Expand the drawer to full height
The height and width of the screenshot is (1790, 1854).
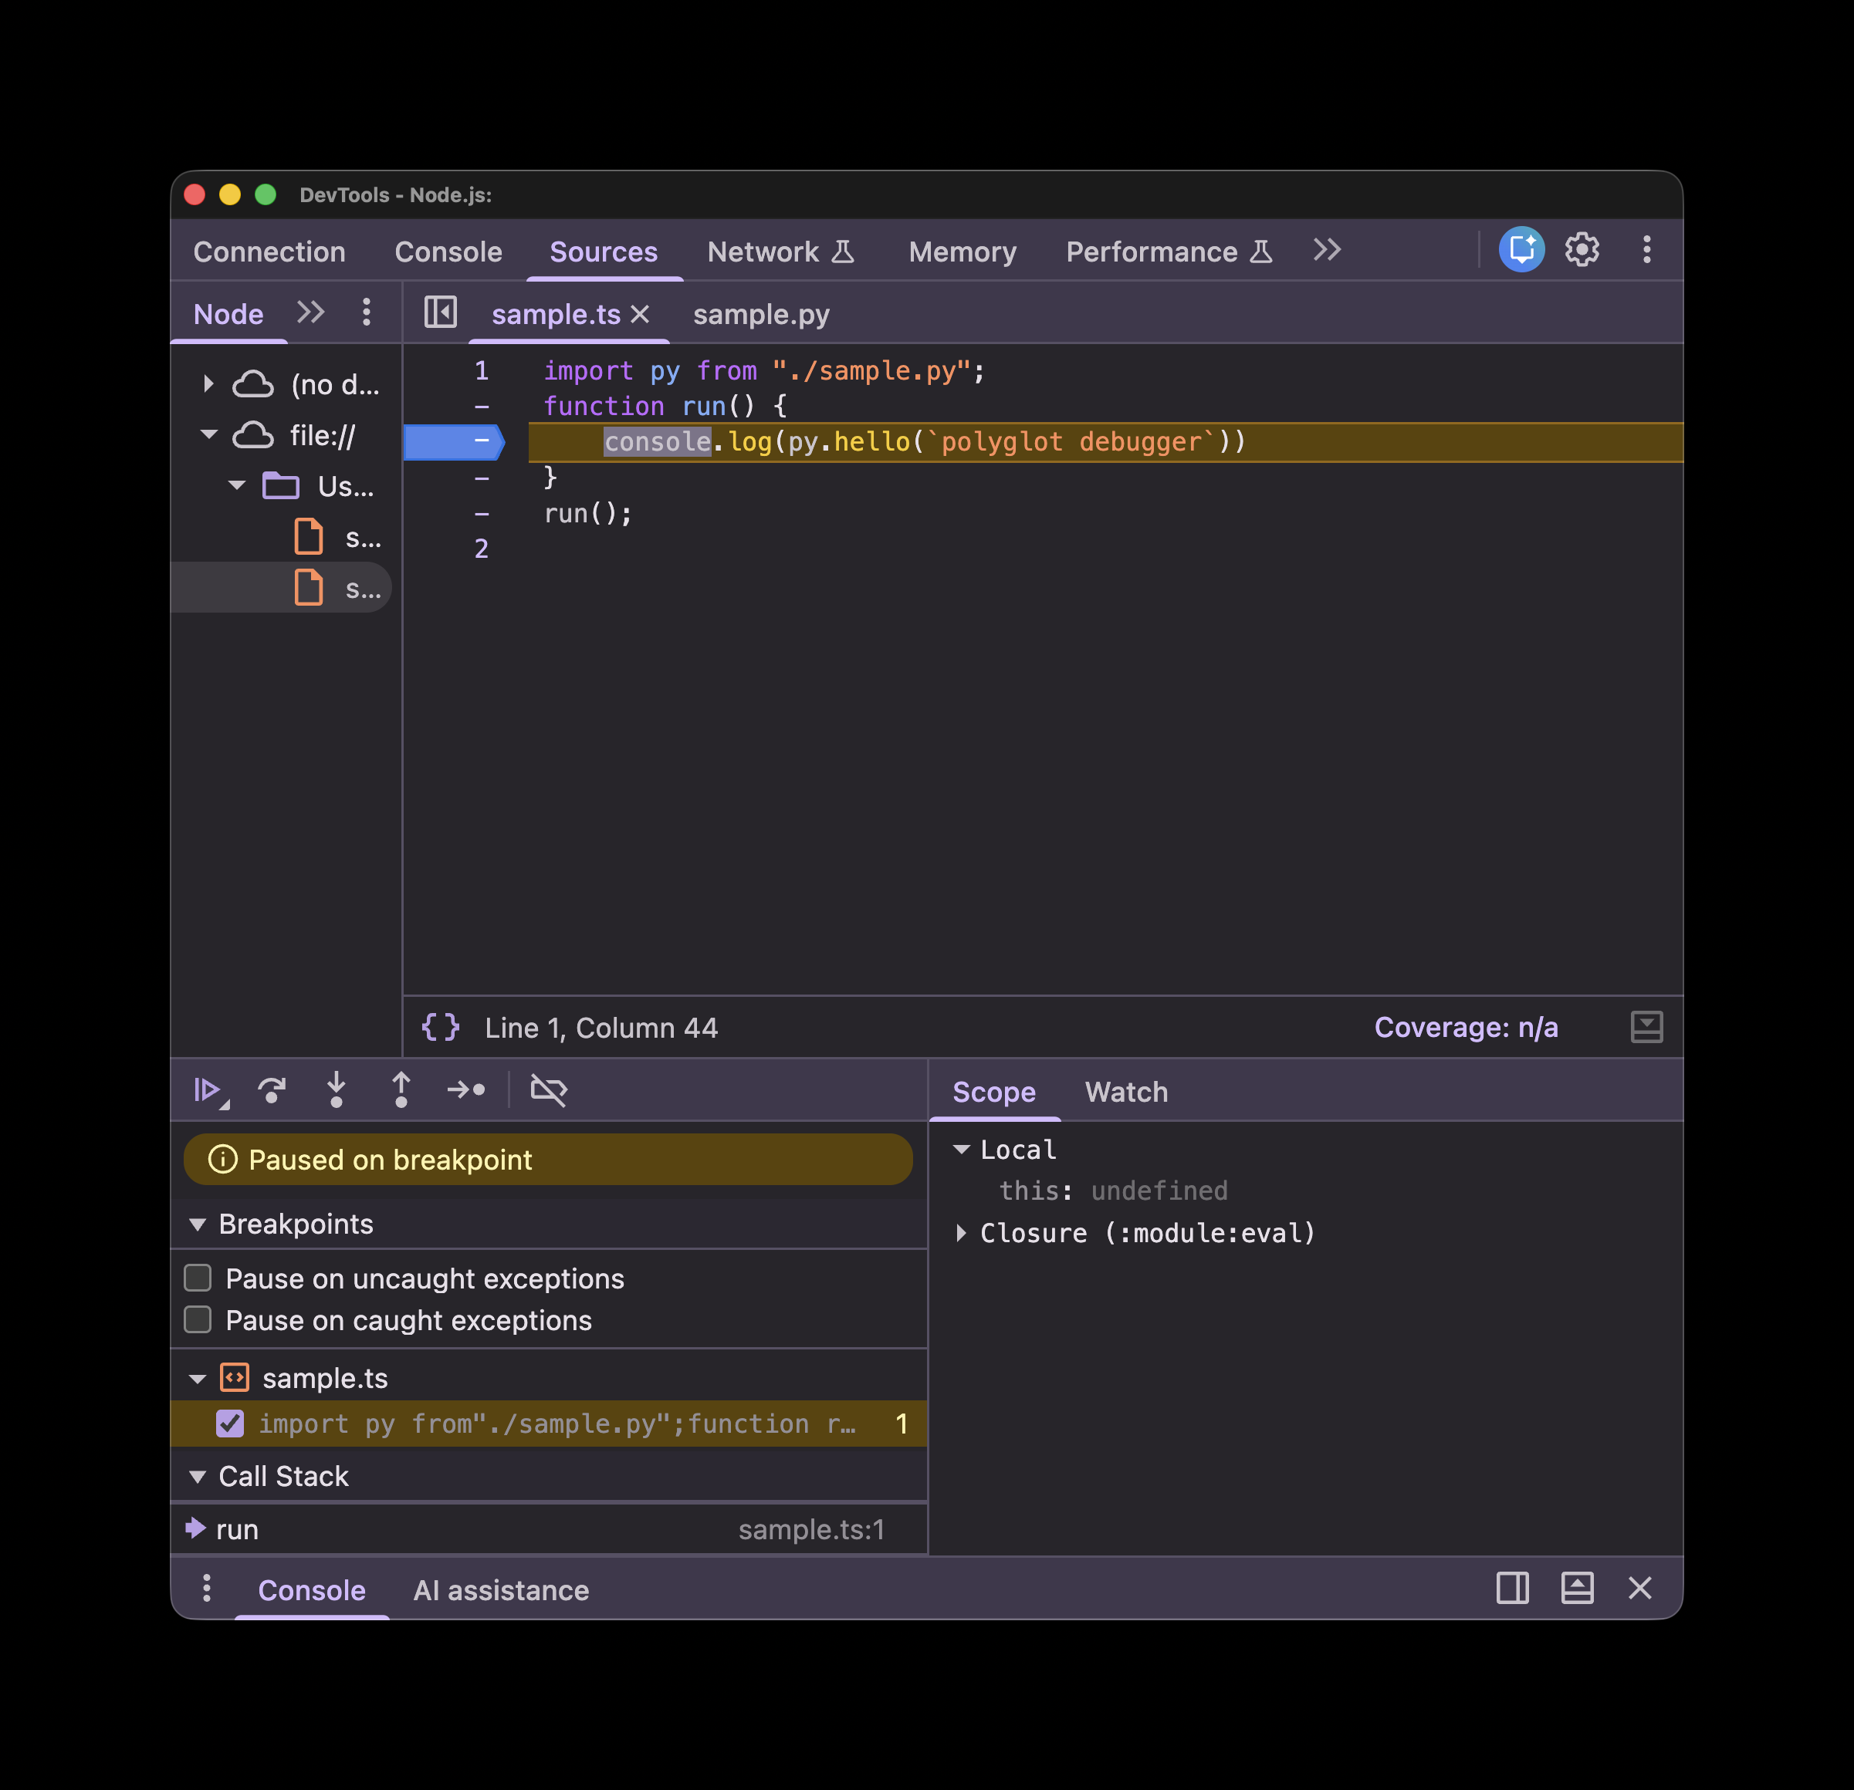(x=1577, y=1588)
